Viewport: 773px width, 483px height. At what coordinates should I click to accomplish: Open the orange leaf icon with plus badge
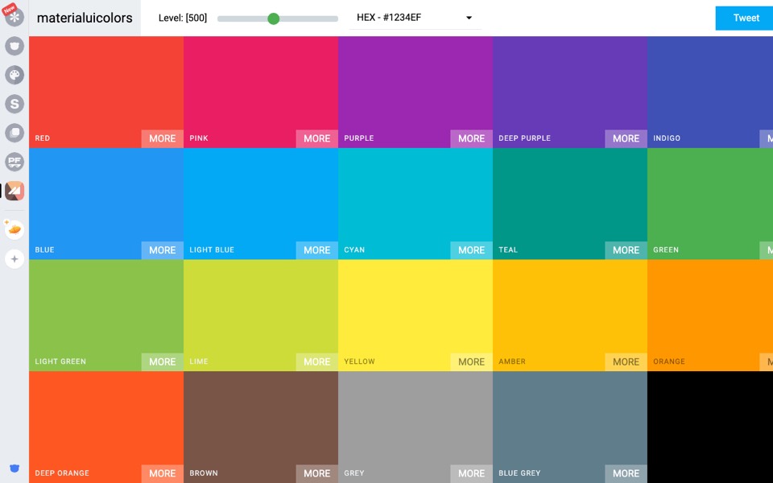14,229
